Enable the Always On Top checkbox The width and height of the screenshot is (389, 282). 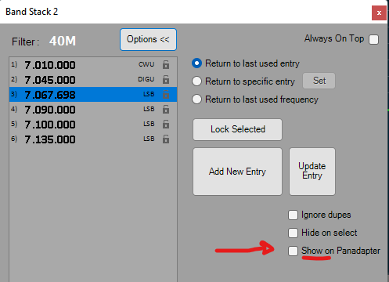tap(373, 40)
